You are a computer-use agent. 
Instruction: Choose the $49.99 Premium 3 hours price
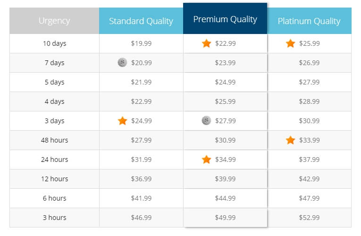pyautogui.click(x=225, y=217)
